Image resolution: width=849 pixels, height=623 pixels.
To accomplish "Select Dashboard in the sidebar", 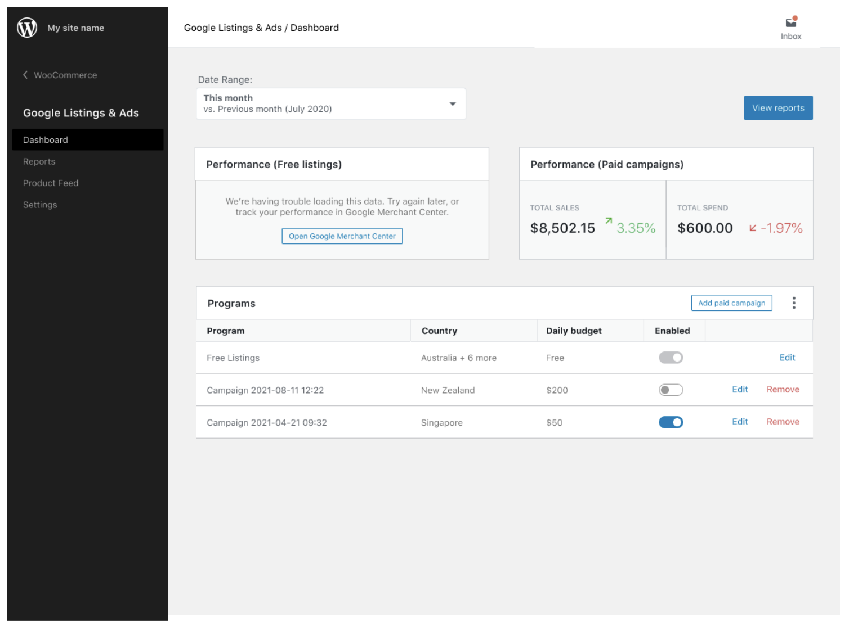I will point(45,139).
